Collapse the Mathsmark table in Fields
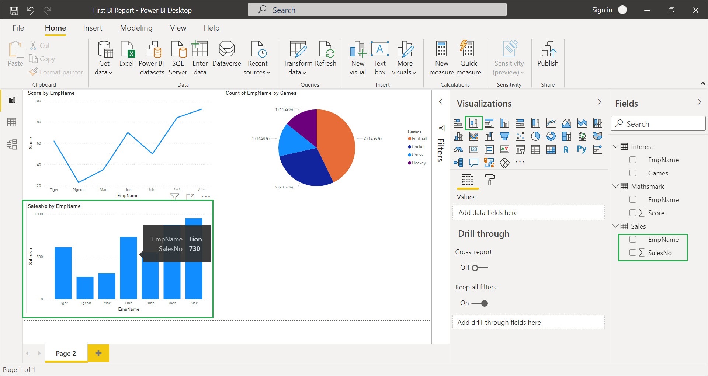The width and height of the screenshot is (708, 376). (x=615, y=186)
